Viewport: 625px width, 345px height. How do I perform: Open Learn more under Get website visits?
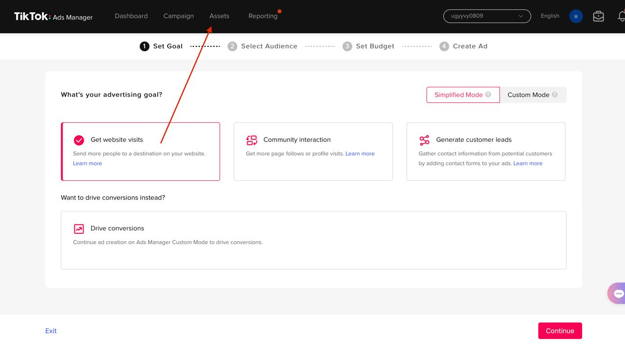[x=87, y=163]
